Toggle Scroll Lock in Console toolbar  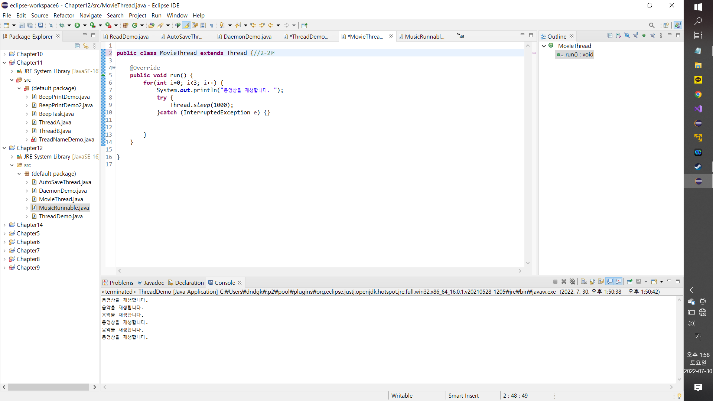(x=592, y=282)
